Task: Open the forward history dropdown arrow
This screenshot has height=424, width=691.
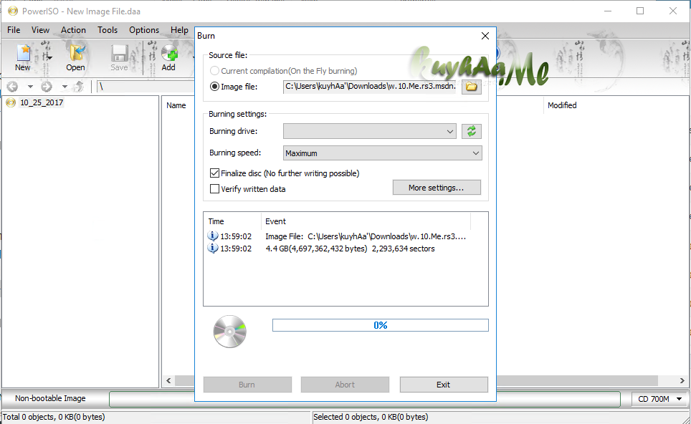Action: pyautogui.click(x=65, y=86)
